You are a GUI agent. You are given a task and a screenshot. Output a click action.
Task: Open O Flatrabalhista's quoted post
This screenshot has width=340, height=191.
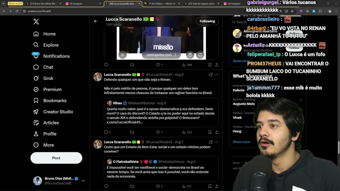point(161,169)
